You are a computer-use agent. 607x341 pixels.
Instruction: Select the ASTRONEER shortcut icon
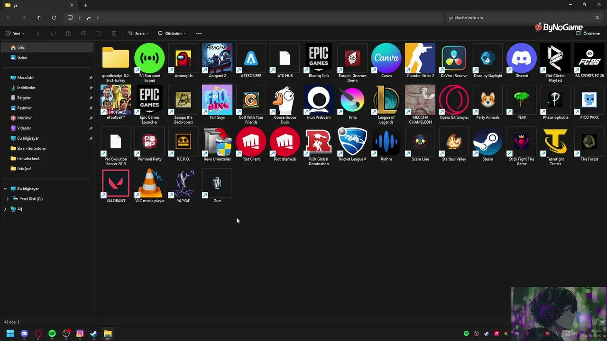tap(251, 58)
